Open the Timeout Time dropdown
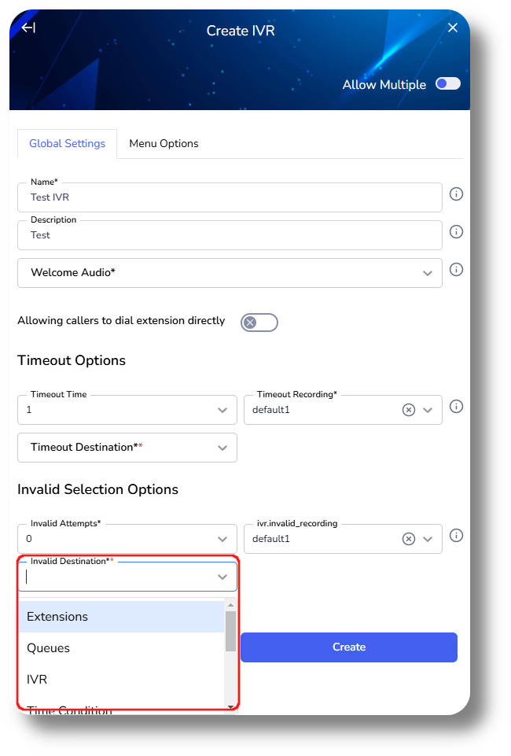This screenshot has height=756, width=511. click(x=222, y=410)
